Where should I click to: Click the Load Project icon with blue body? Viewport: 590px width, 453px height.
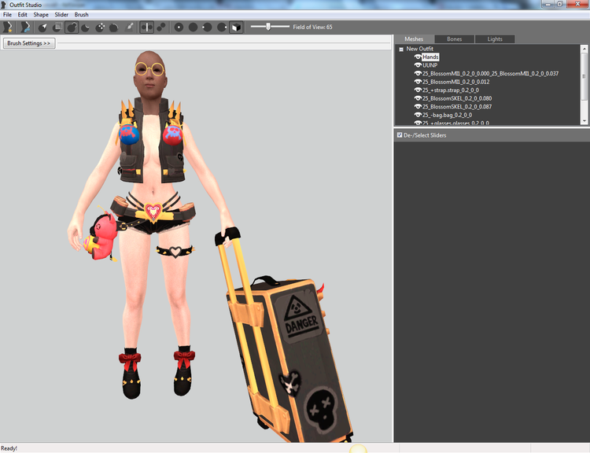tap(25, 27)
